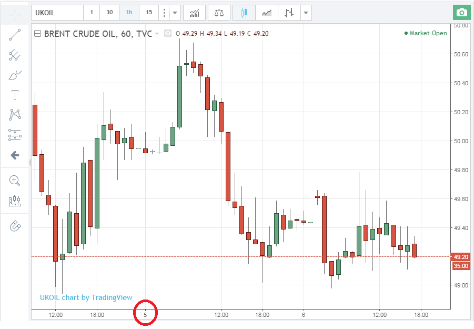Select the trend line drawing tool
The width and height of the screenshot is (474, 329).
(15, 35)
